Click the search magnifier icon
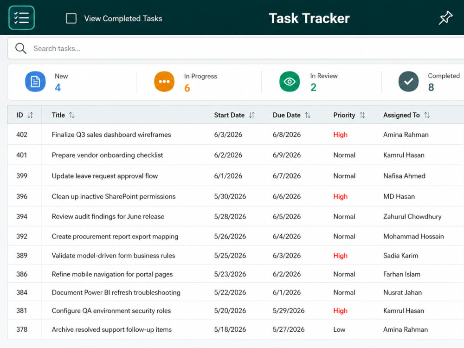Screen dimensions: 464x348 pos(21,48)
